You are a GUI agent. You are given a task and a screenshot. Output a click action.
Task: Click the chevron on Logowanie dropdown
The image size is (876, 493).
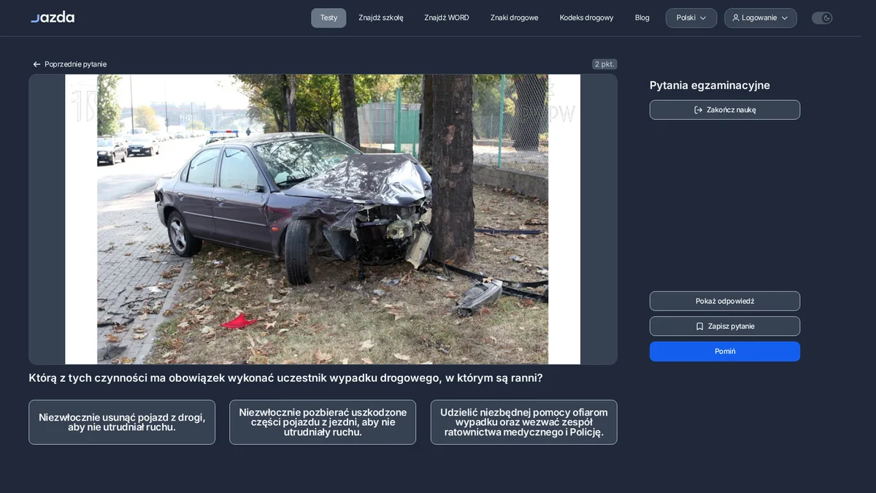coord(785,18)
